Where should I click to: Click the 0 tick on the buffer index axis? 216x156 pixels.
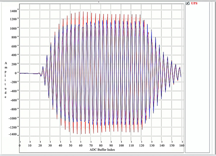[x=20, y=145]
